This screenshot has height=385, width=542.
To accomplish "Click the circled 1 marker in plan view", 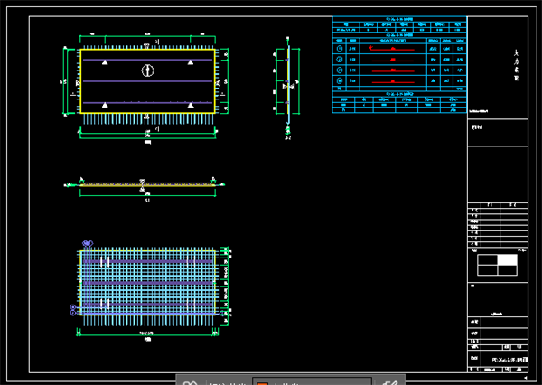I will click(147, 70).
